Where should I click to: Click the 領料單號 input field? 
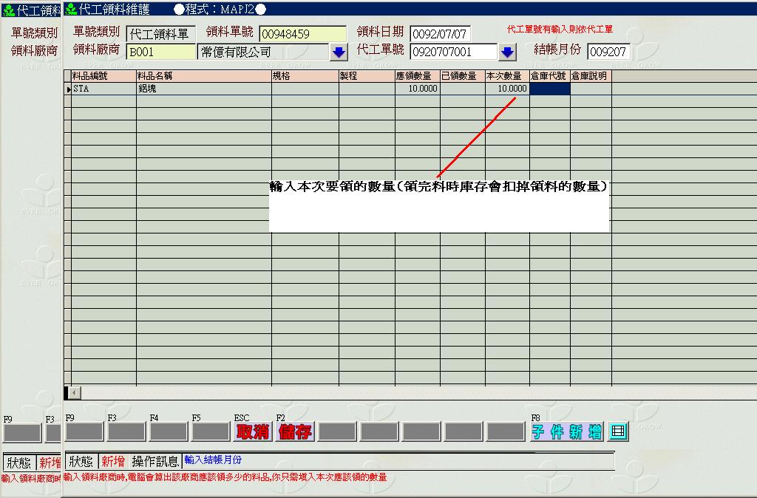click(302, 34)
